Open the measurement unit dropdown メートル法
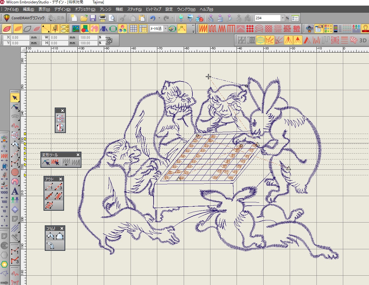 [x=165, y=29]
